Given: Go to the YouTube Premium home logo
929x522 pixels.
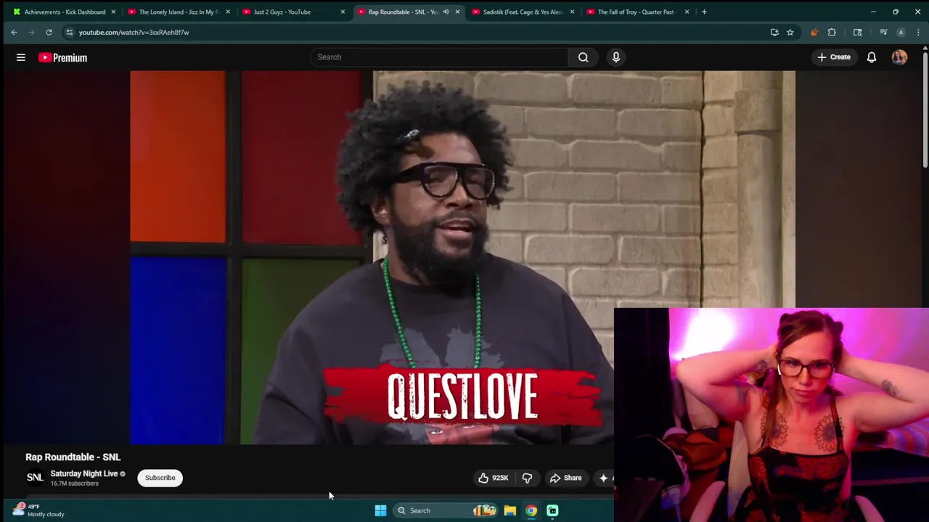Looking at the screenshot, I should (62, 57).
